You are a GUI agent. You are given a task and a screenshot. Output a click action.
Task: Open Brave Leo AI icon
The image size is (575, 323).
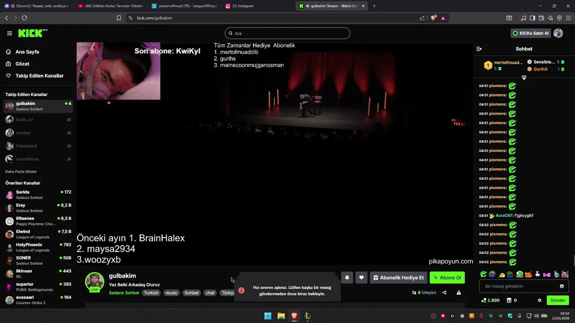550,18
